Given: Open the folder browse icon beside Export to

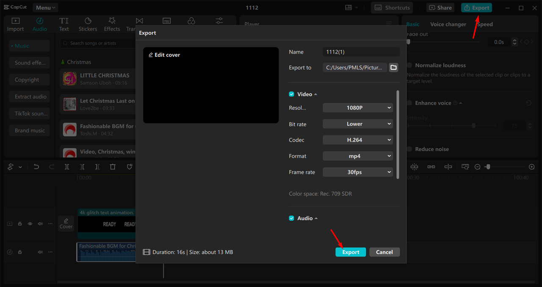Looking at the screenshot, I should coord(393,67).
